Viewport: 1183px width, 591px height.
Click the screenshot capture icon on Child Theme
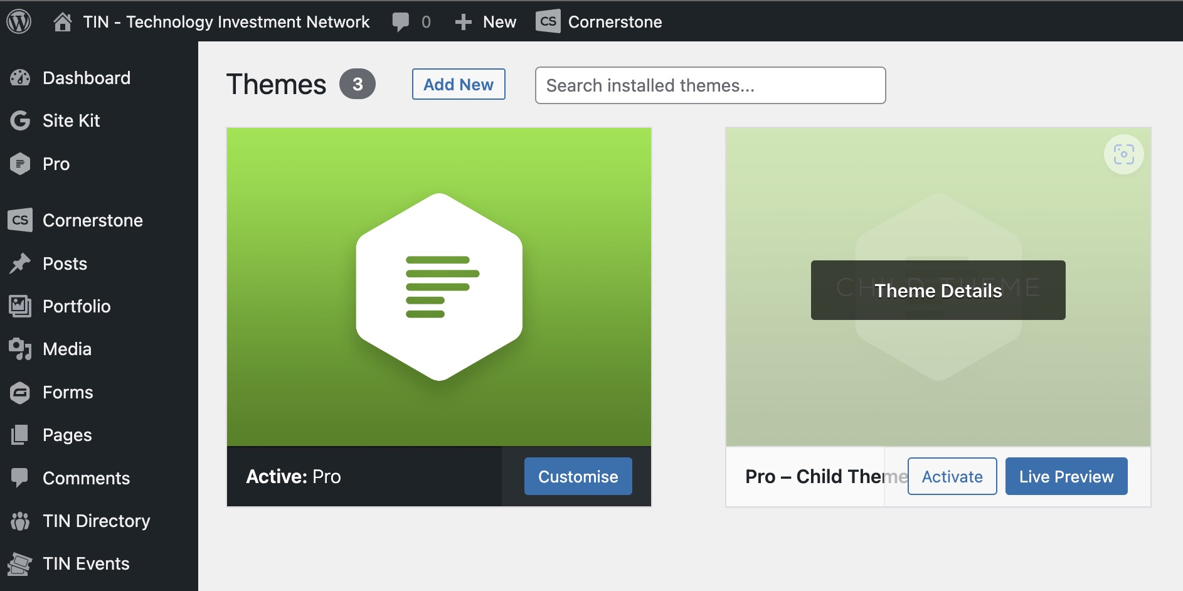coord(1123,154)
